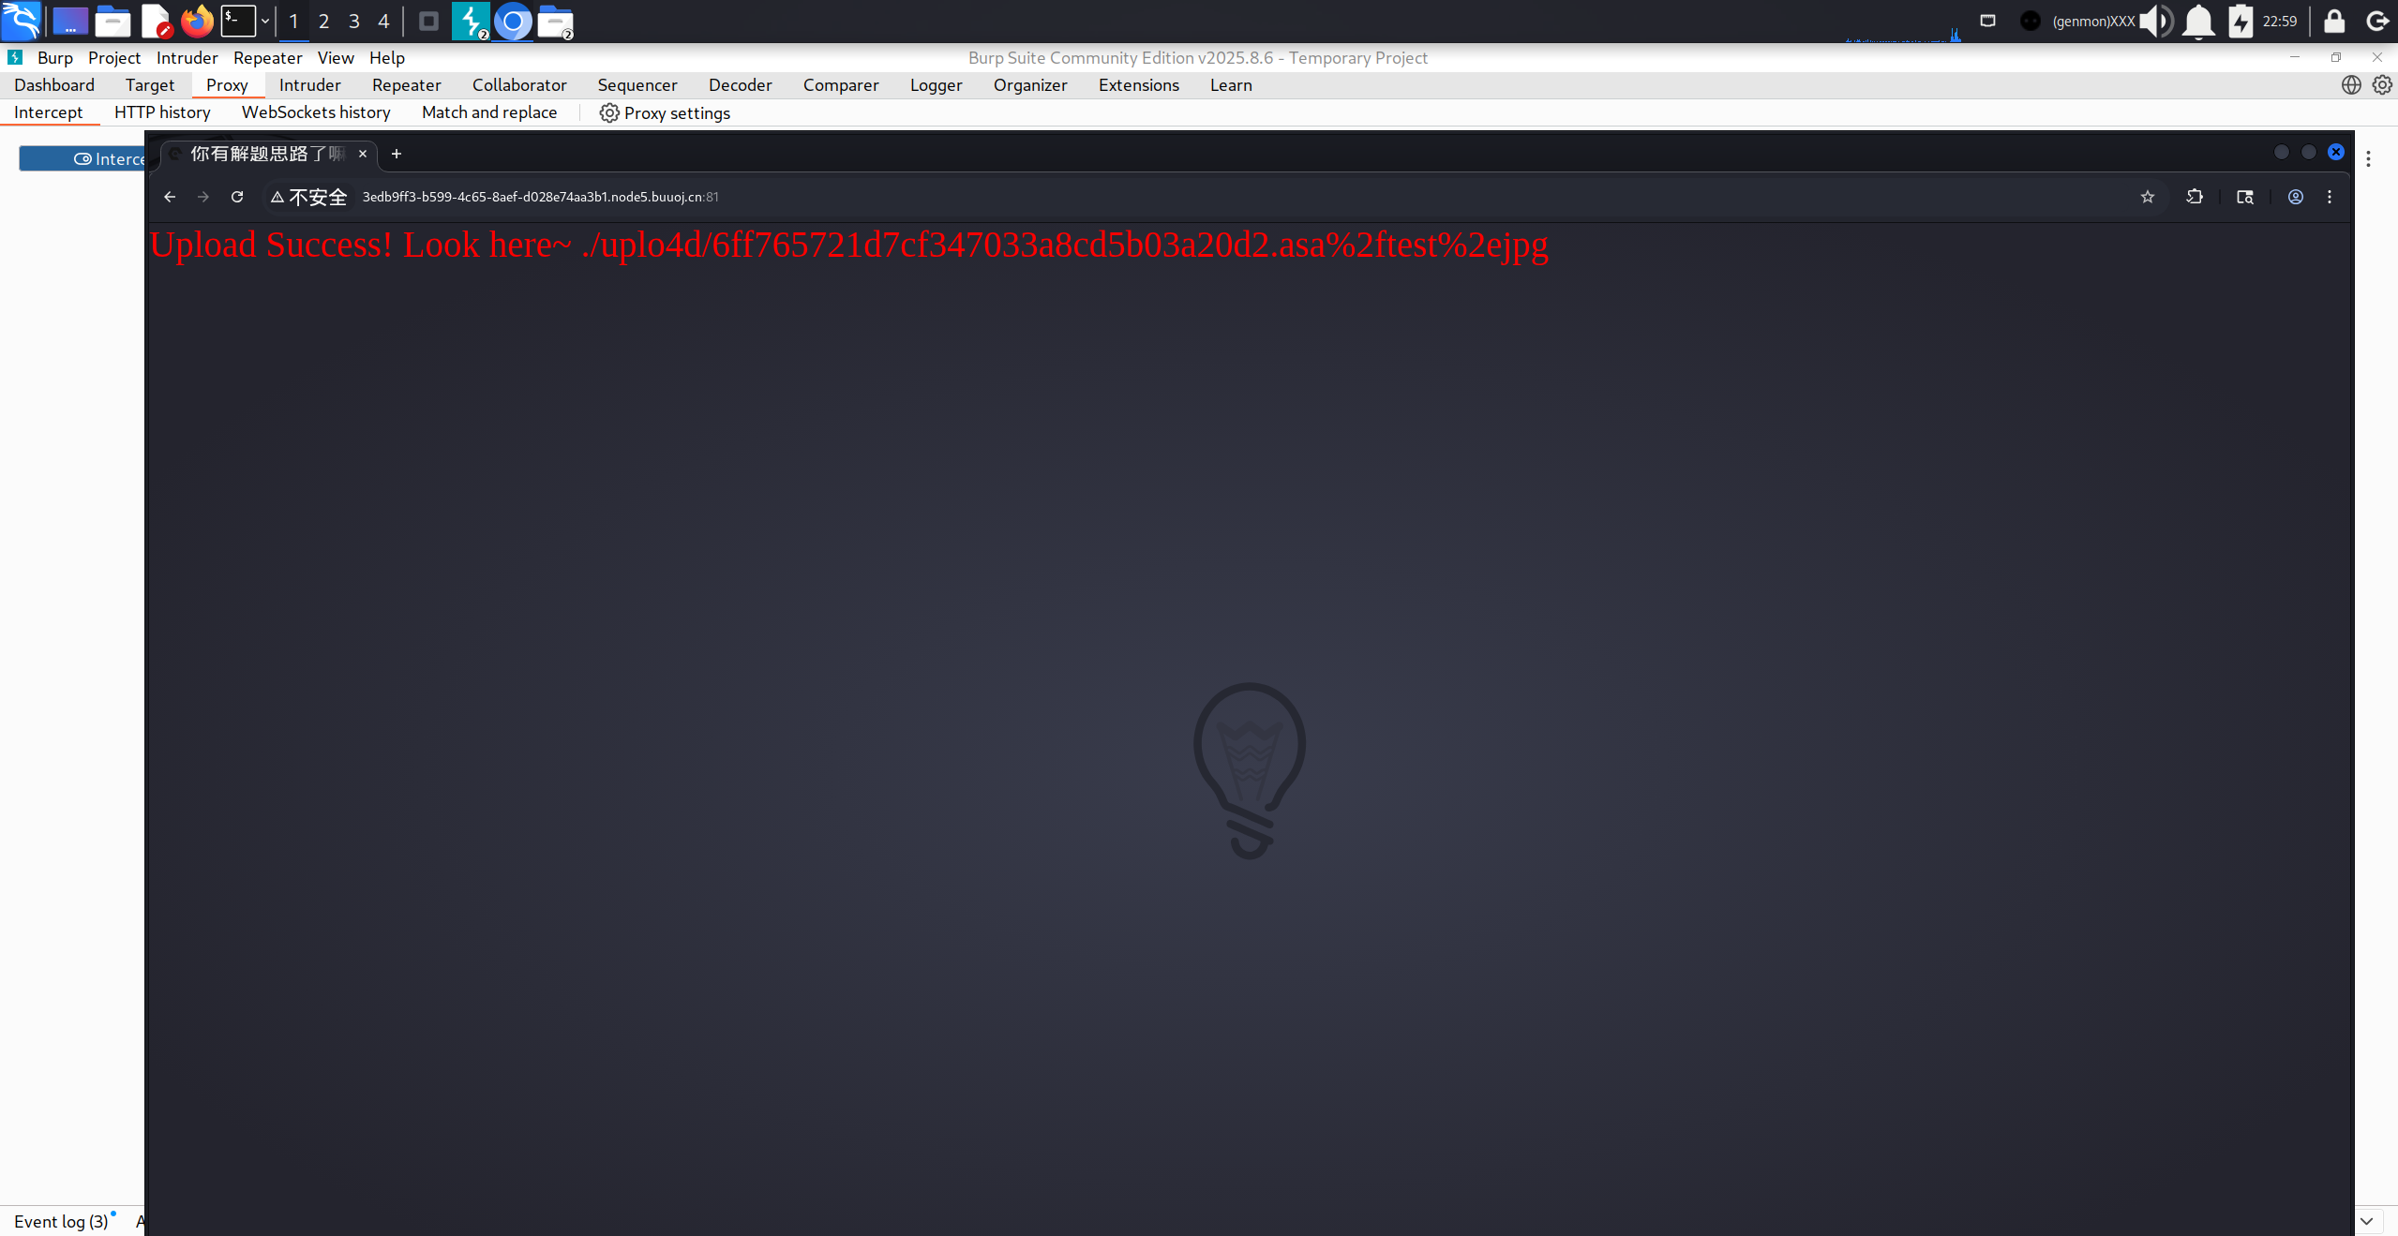The image size is (2398, 1236).
Task: Open Burp settings gear icon
Action: pyautogui.click(x=2382, y=85)
